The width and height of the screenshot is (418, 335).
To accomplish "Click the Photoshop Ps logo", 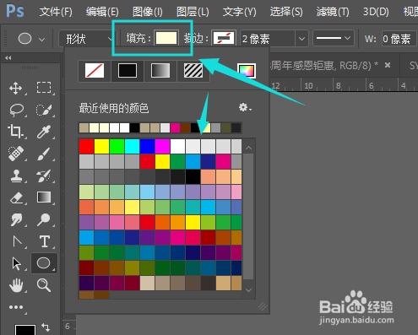I will 15,11.
